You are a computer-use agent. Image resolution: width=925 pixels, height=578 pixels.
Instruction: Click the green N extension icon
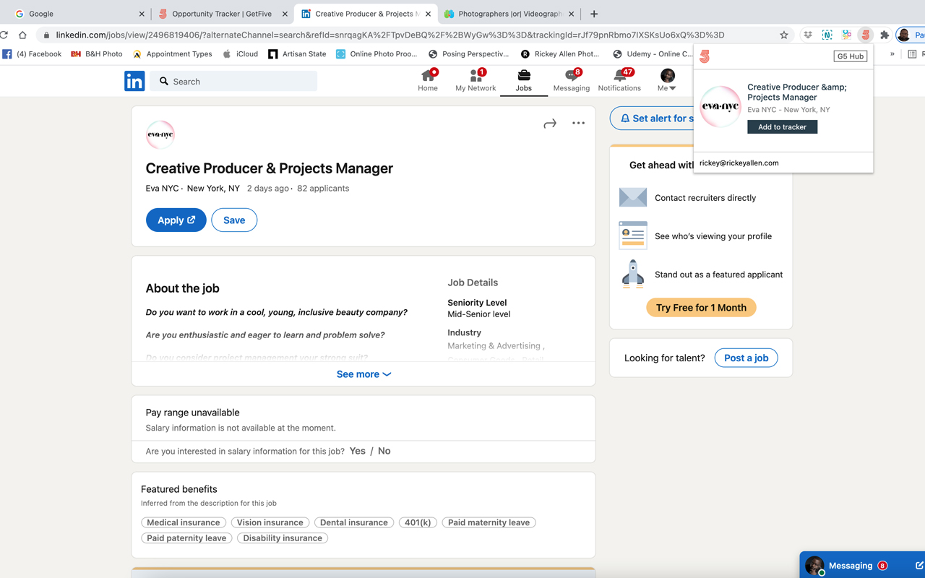(827, 35)
